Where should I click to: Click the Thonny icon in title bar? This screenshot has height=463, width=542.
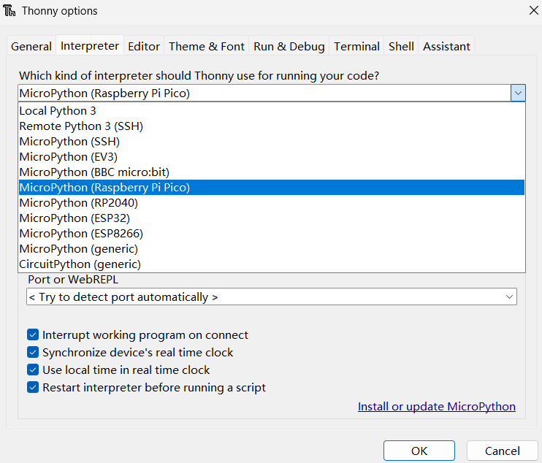[x=9, y=11]
